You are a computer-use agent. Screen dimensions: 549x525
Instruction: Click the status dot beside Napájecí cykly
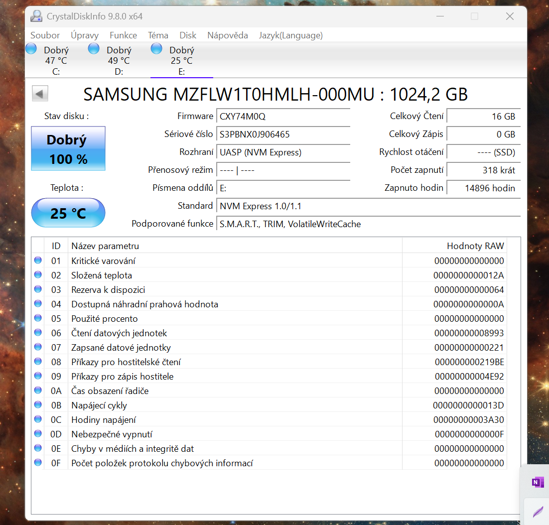(x=37, y=404)
